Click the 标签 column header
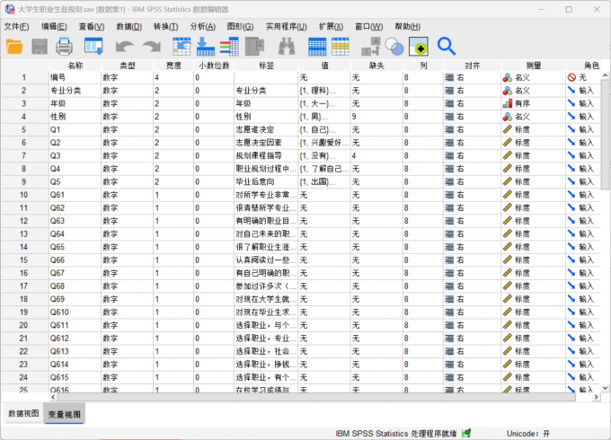The height and width of the screenshot is (440, 611). (266, 65)
